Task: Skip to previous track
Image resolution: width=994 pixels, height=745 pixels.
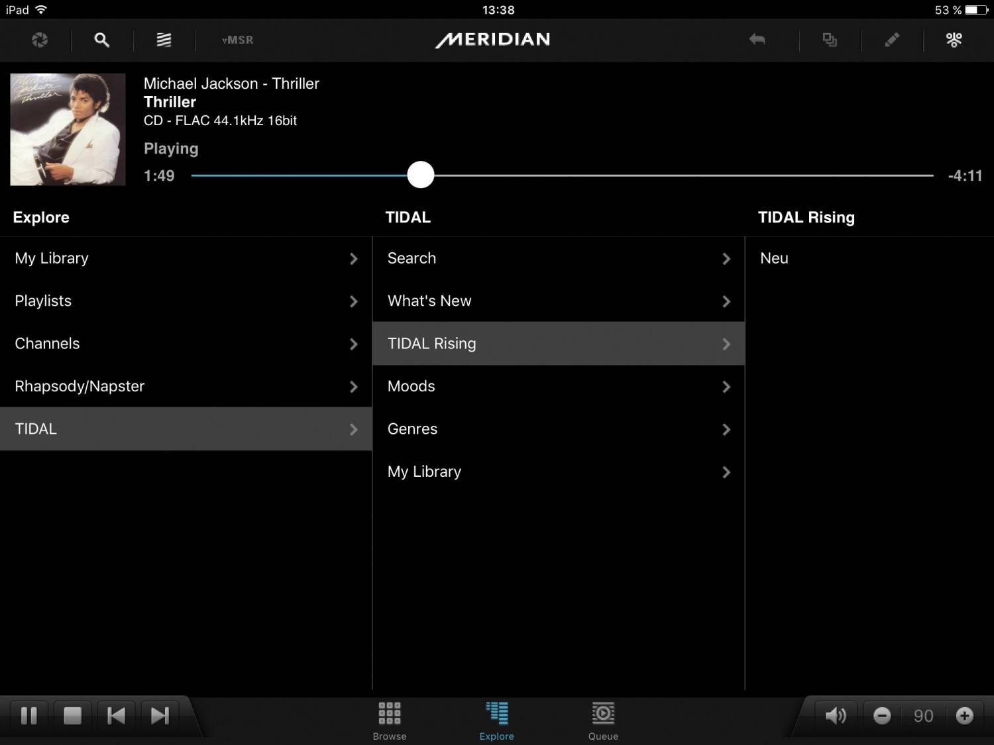Action: pos(116,715)
